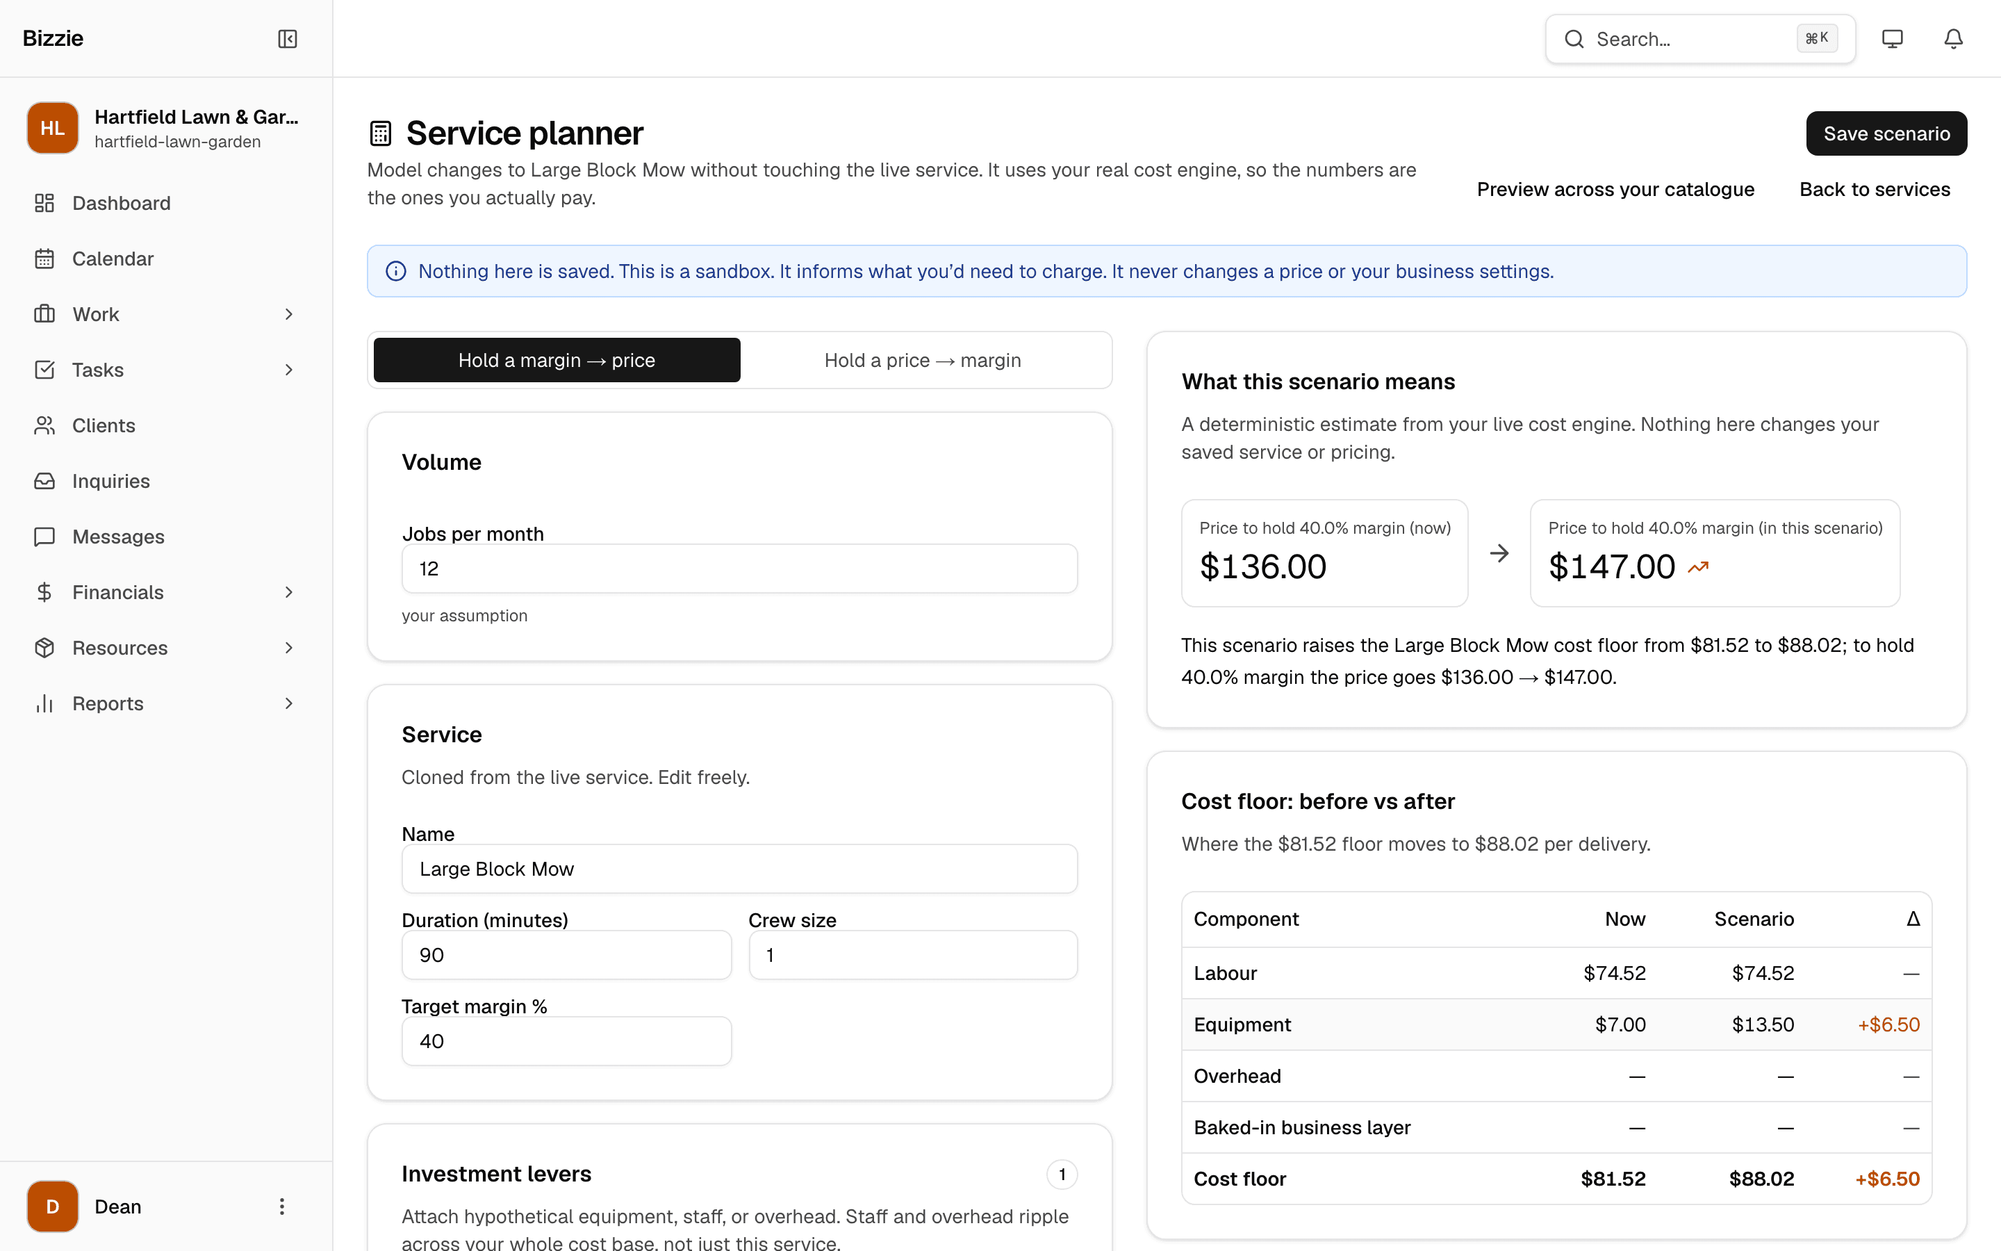The width and height of the screenshot is (2001, 1251).
Task: Click the Dean user name
Action: (118, 1207)
